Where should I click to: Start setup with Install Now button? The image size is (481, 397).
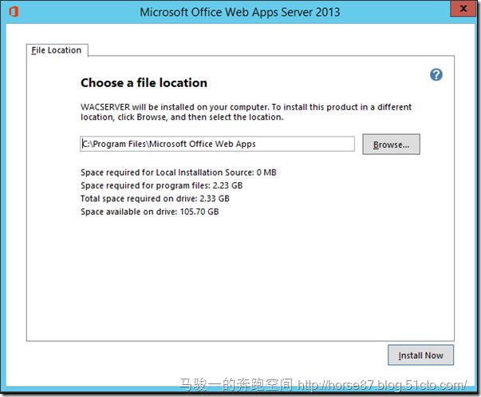[420, 355]
